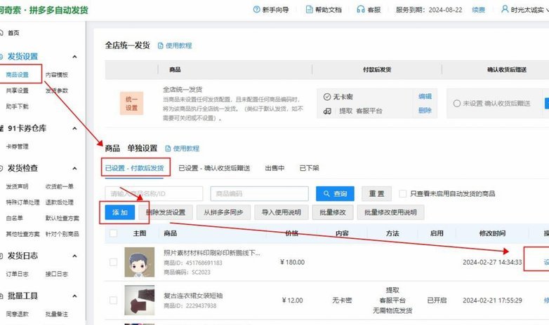
Task: Collapse the 发货日志 sidebar section
Action: (74, 256)
